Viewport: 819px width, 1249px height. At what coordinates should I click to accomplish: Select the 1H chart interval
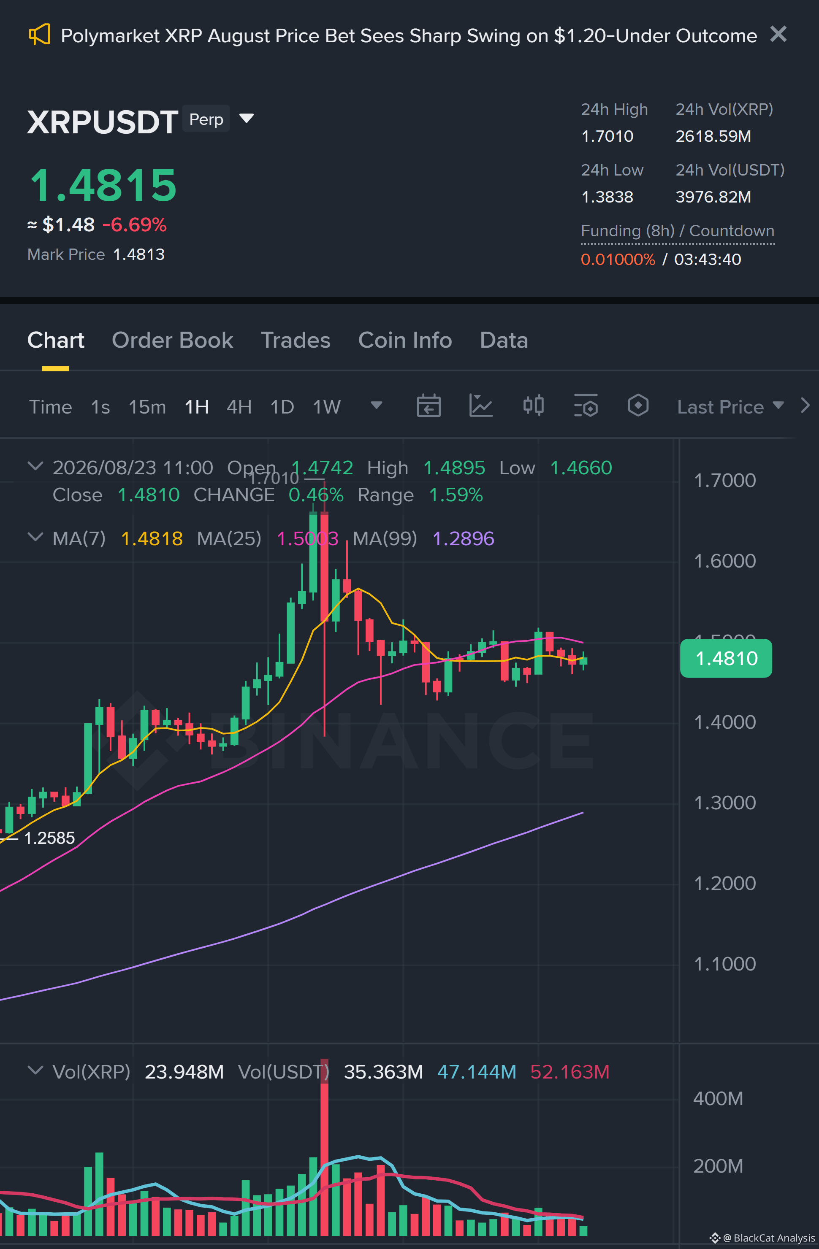coord(197,407)
